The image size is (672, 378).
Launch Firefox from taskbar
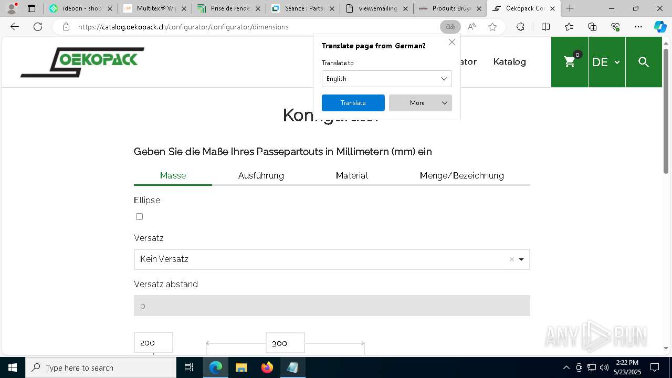tap(267, 367)
